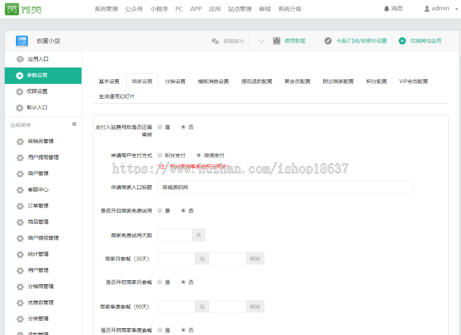Click the gear icon beside 默认入口
461x335 pixels.
(19, 108)
